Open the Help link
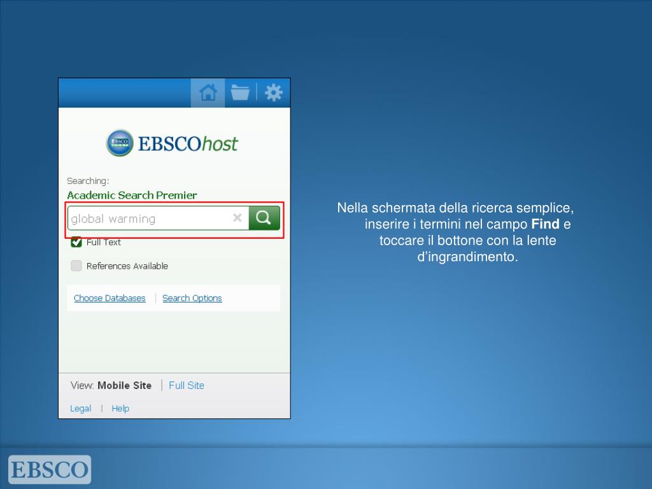 (x=120, y=408)
